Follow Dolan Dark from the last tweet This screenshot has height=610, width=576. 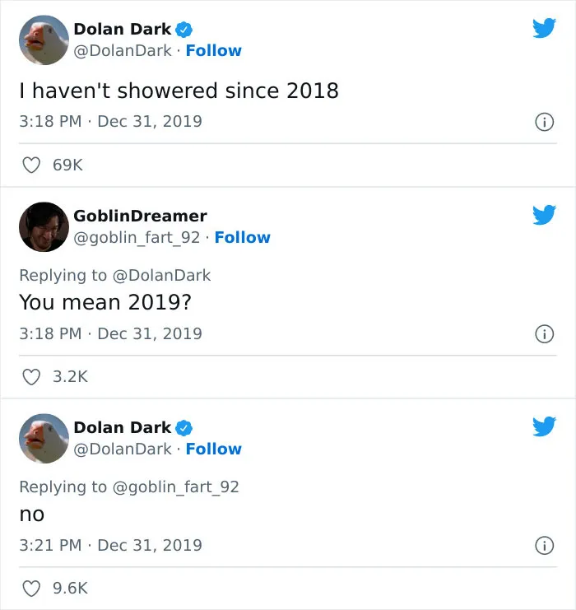coord(213,449)
